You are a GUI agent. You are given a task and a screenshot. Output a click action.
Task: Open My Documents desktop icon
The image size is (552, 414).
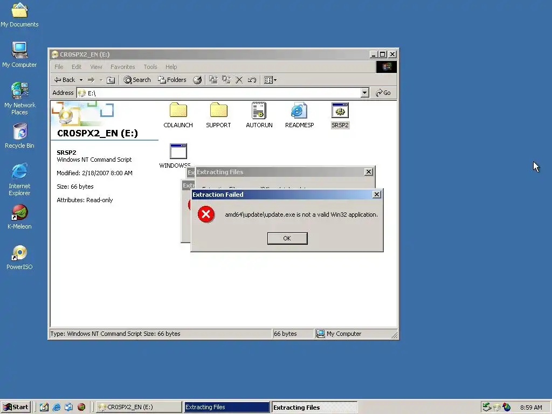(x=20, y=15)
